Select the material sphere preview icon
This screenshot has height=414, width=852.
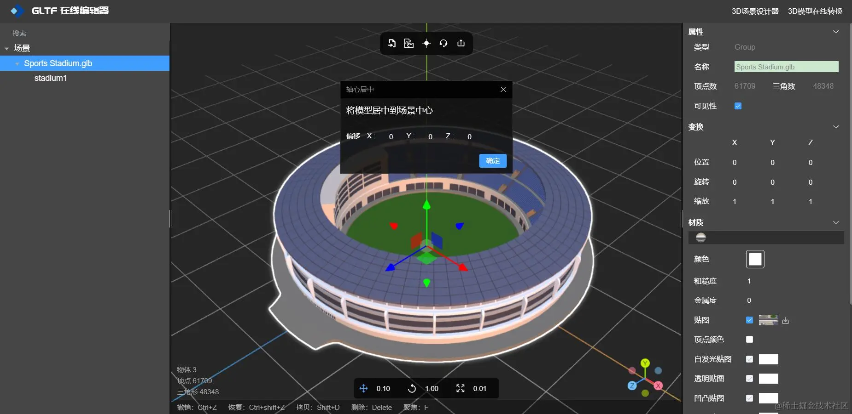point(701,238)
